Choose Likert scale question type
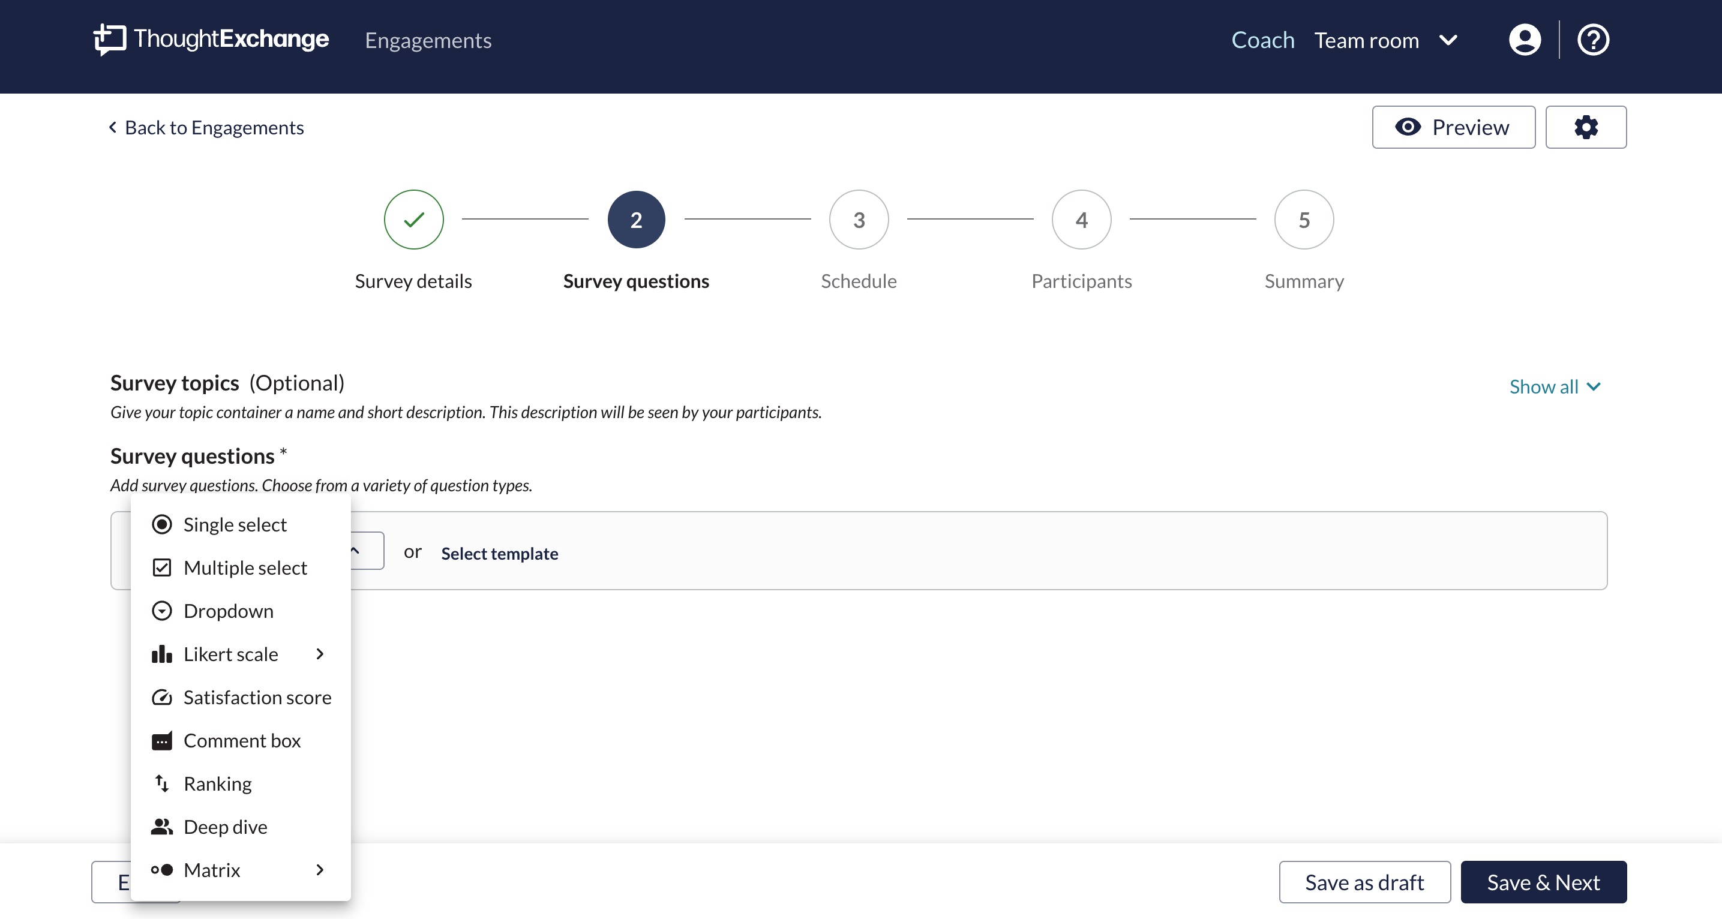The height and width of the screenshot is (919, 1722). (241, 654)
